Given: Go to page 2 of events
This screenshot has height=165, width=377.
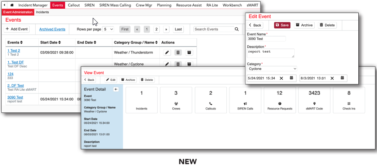Looking at the screenshot, I should pos(156,29).
